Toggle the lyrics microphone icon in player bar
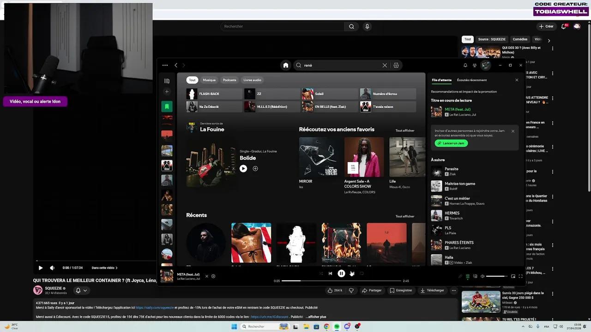 pos(460,276)
